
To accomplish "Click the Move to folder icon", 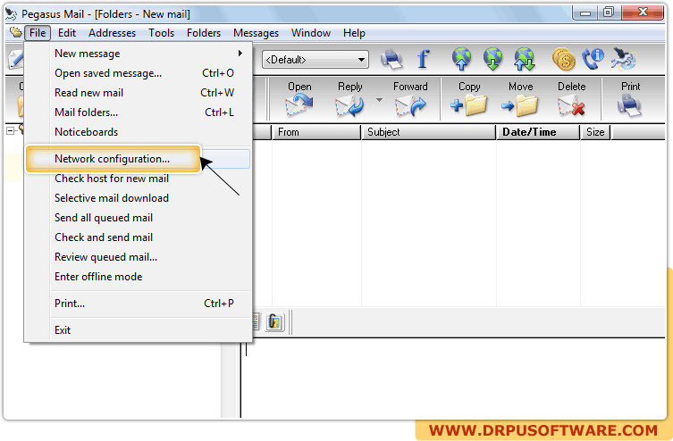I will [x=520, y=105].
